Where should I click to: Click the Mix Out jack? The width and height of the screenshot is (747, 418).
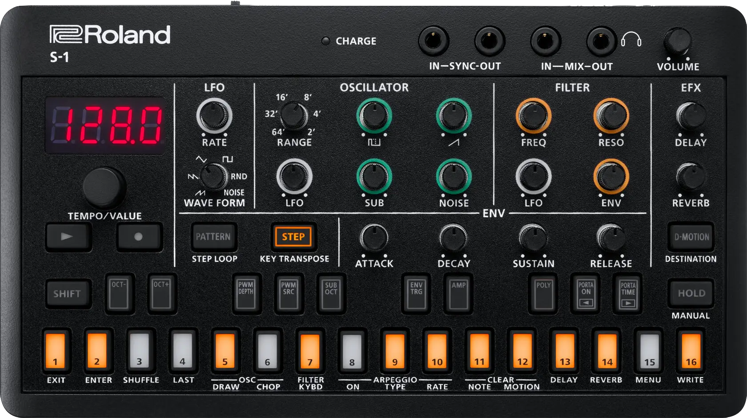click(602, 41)
